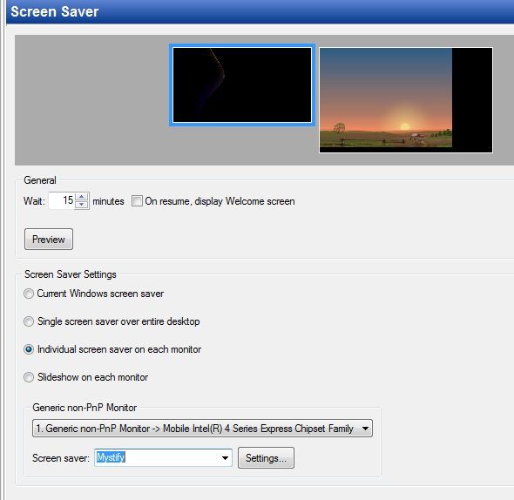514x500 pixels.
Task: Click the Wait minutes value field
Action: coord(62,200)
